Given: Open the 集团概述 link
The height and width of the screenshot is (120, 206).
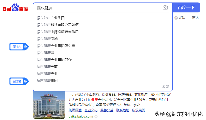Looking at the screenshot, I should [75, 110].
